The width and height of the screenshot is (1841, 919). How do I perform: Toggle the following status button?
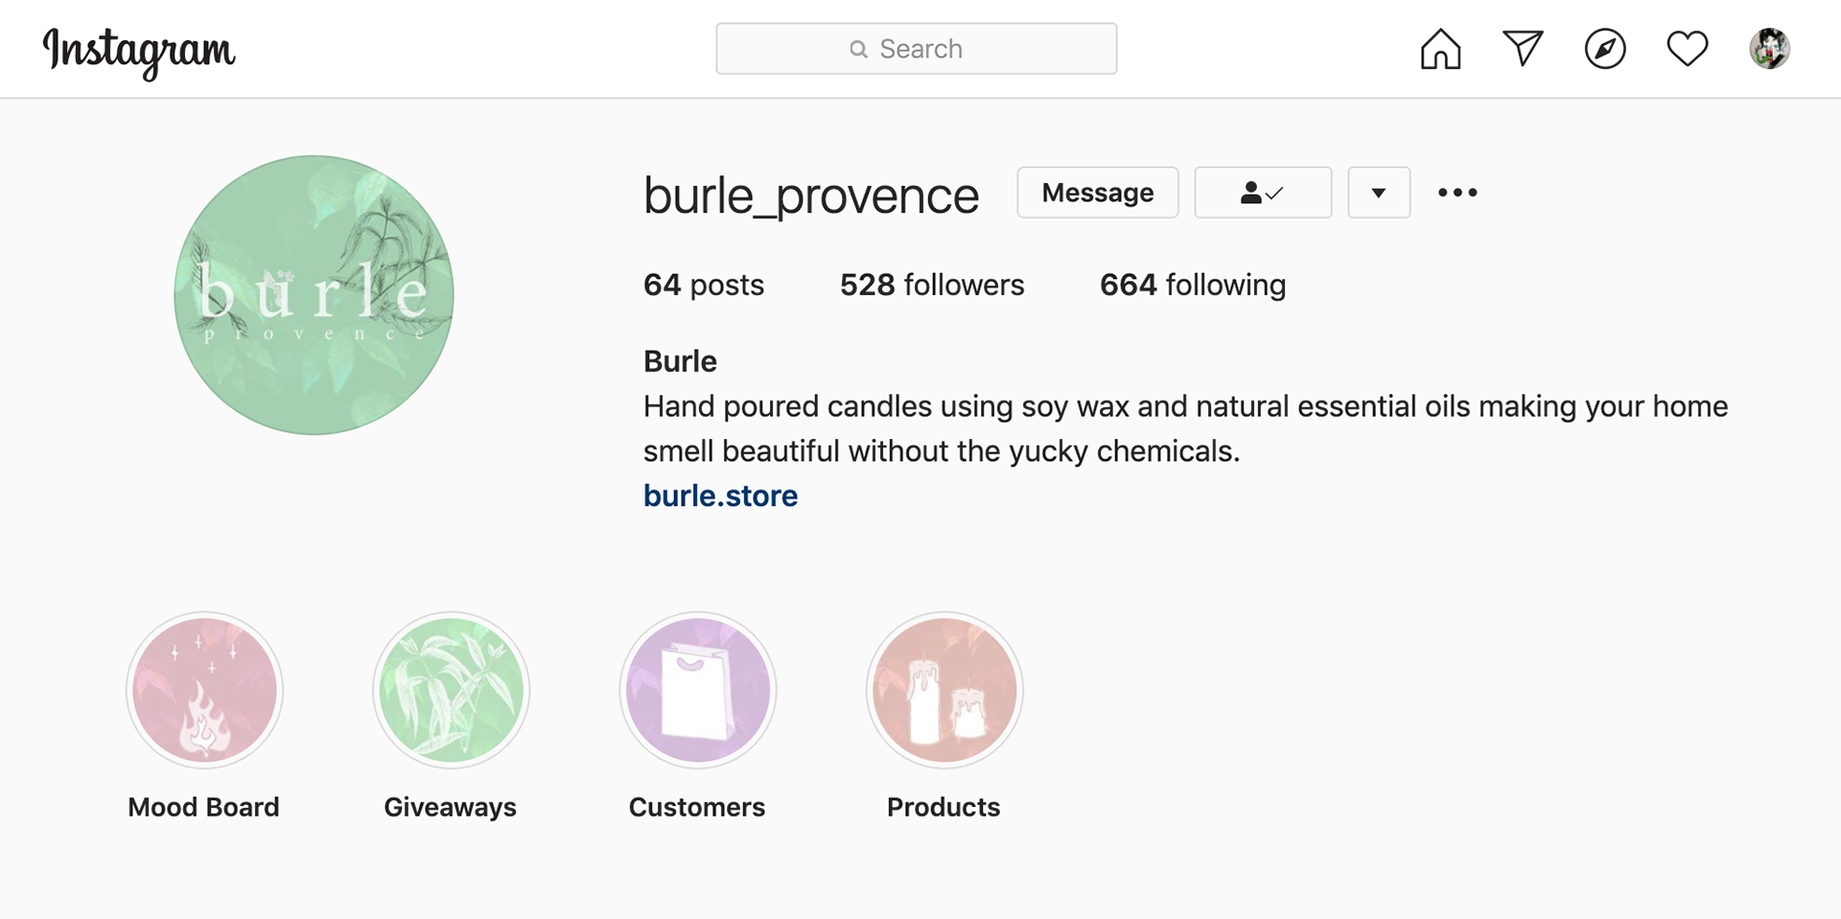click(1263, 193)
